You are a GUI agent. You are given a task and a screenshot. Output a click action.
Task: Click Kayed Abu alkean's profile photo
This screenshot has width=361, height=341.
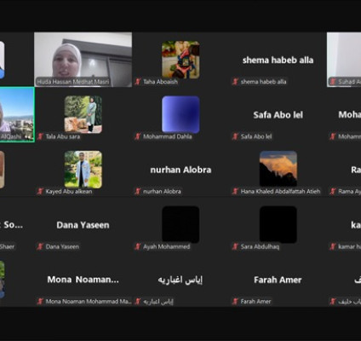[83, 170]
